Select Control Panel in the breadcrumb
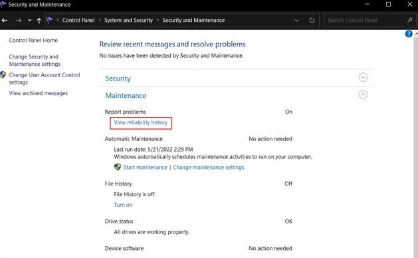Viewport: 418px width, 258px height. click(x=78, y=20)
